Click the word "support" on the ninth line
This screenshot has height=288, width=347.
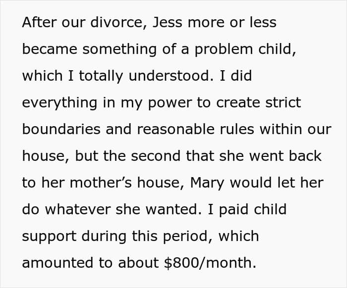(x=49, y=237)
